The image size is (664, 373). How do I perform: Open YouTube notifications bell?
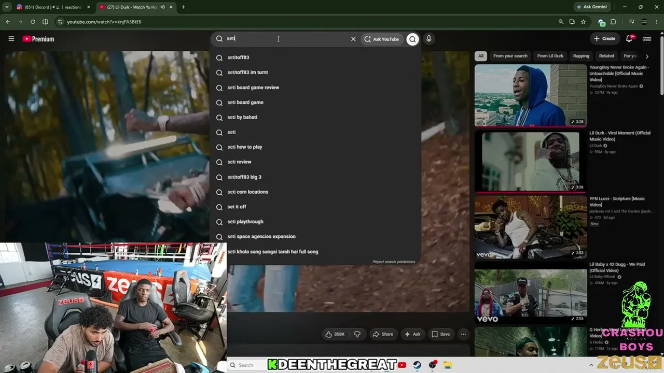point(629,39)
